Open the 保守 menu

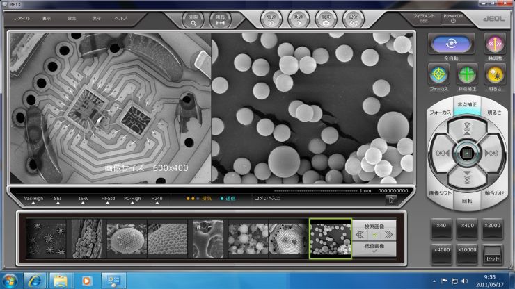pos(96,18)
